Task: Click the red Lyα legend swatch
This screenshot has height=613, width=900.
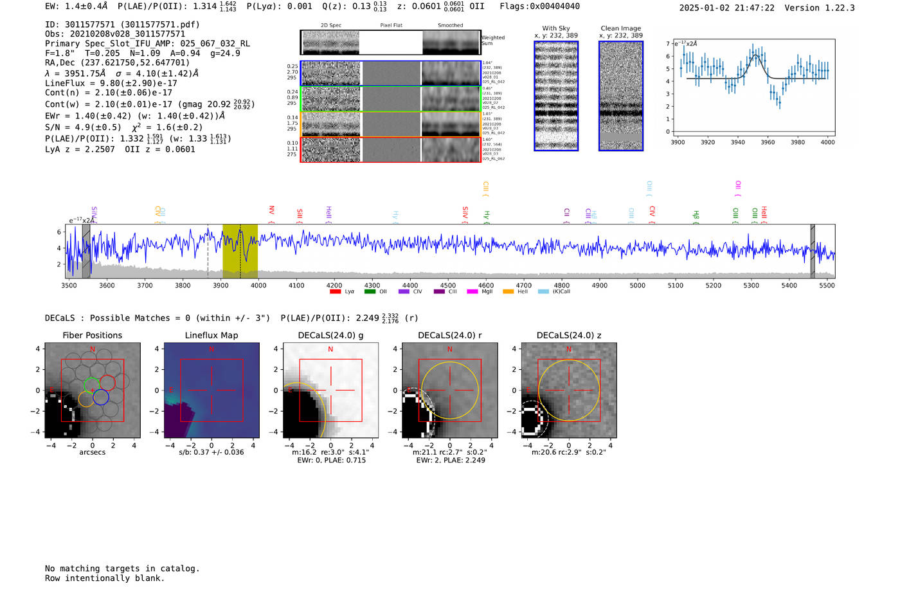Action: tap(335, 292)
